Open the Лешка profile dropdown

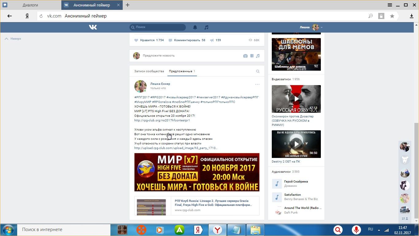(x=311, y=27)
